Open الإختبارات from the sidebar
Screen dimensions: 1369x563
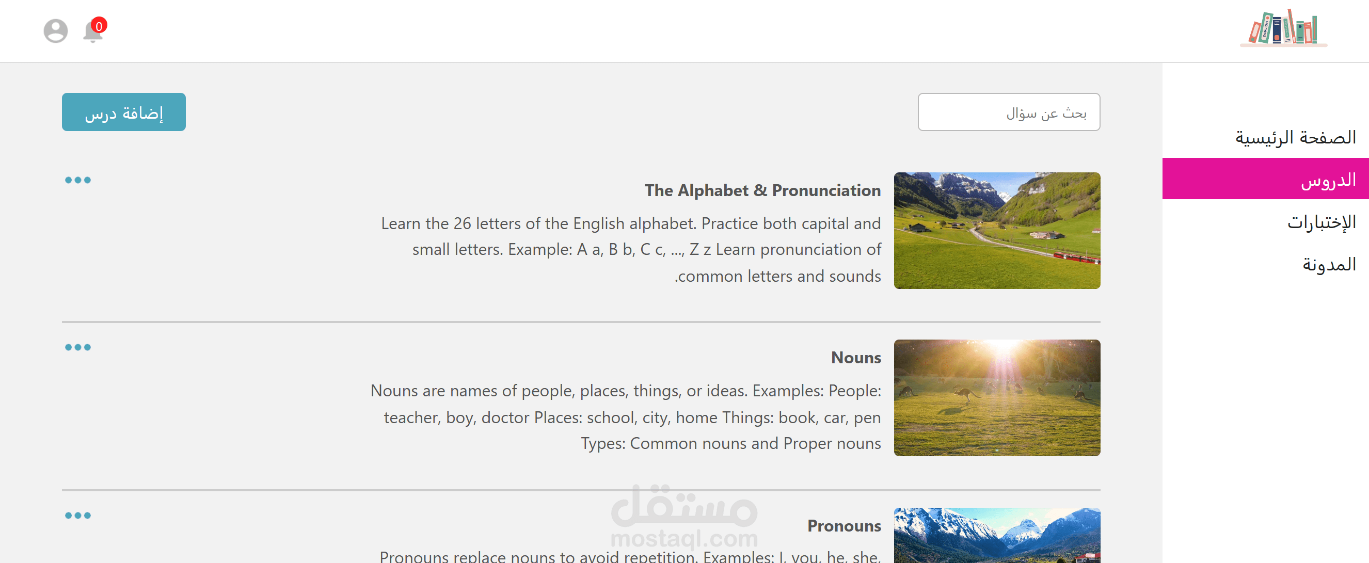click(x=1320, y=221)
